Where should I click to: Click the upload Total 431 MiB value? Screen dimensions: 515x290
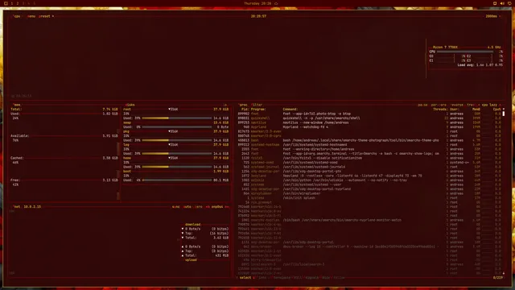pos(222,255)
